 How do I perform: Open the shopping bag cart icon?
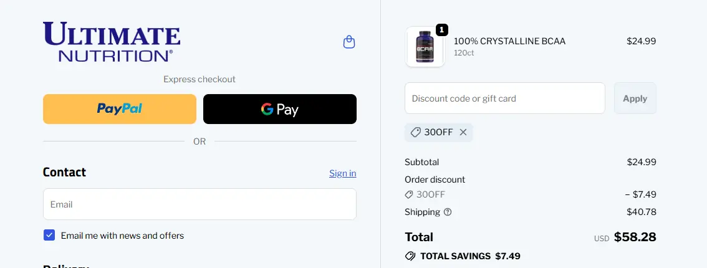[349, 42]
